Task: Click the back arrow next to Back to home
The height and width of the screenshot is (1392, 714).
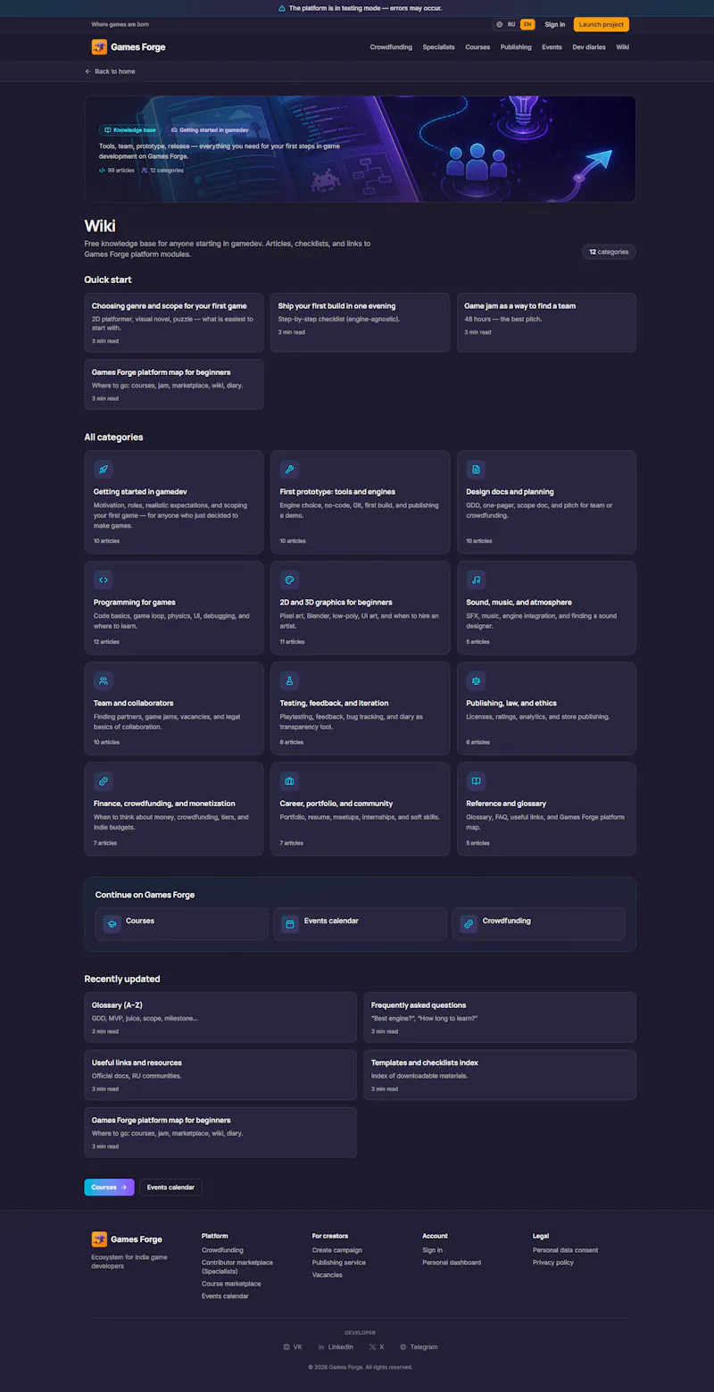Action: [88, 71]
